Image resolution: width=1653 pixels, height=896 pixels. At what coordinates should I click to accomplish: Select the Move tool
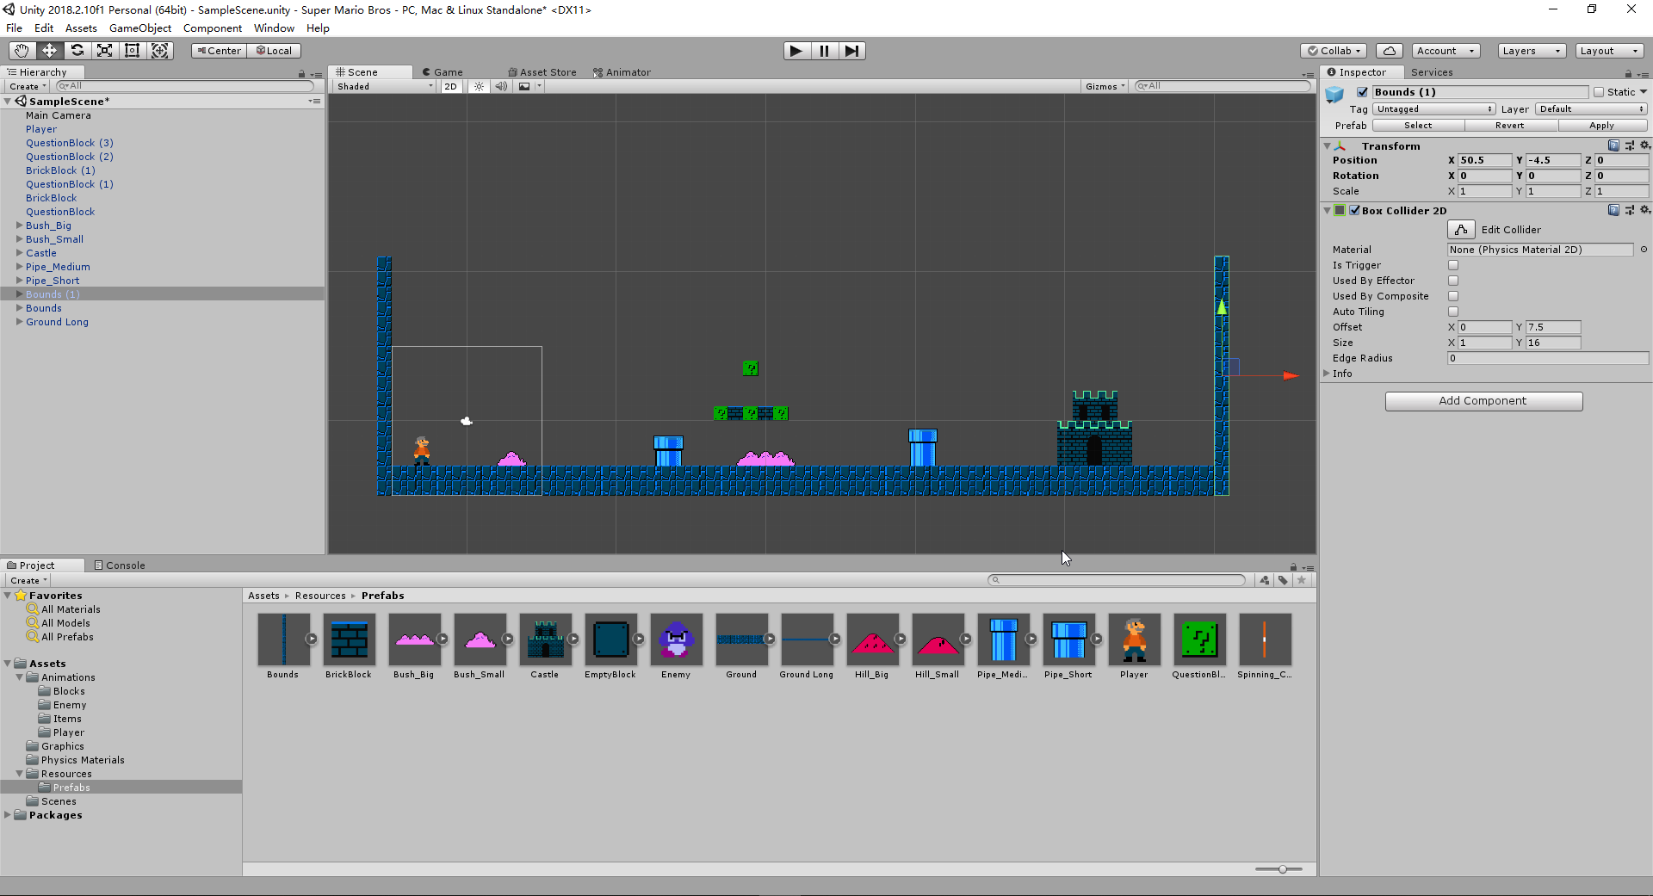49,51
